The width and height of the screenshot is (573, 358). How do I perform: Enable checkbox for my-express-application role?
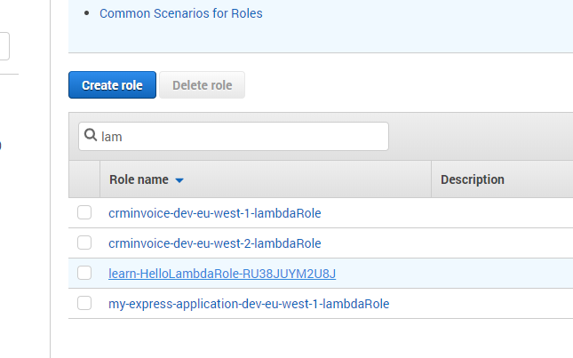pyautogui.click(x=84, y=303)
